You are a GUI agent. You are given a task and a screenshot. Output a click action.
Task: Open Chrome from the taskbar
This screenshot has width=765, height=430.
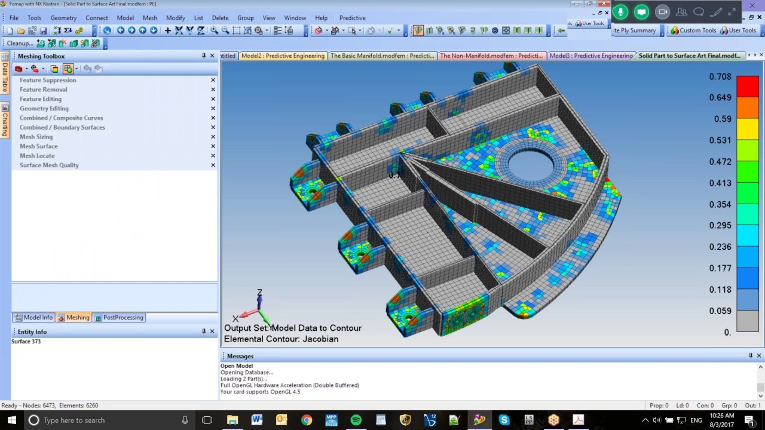(306, 420)
